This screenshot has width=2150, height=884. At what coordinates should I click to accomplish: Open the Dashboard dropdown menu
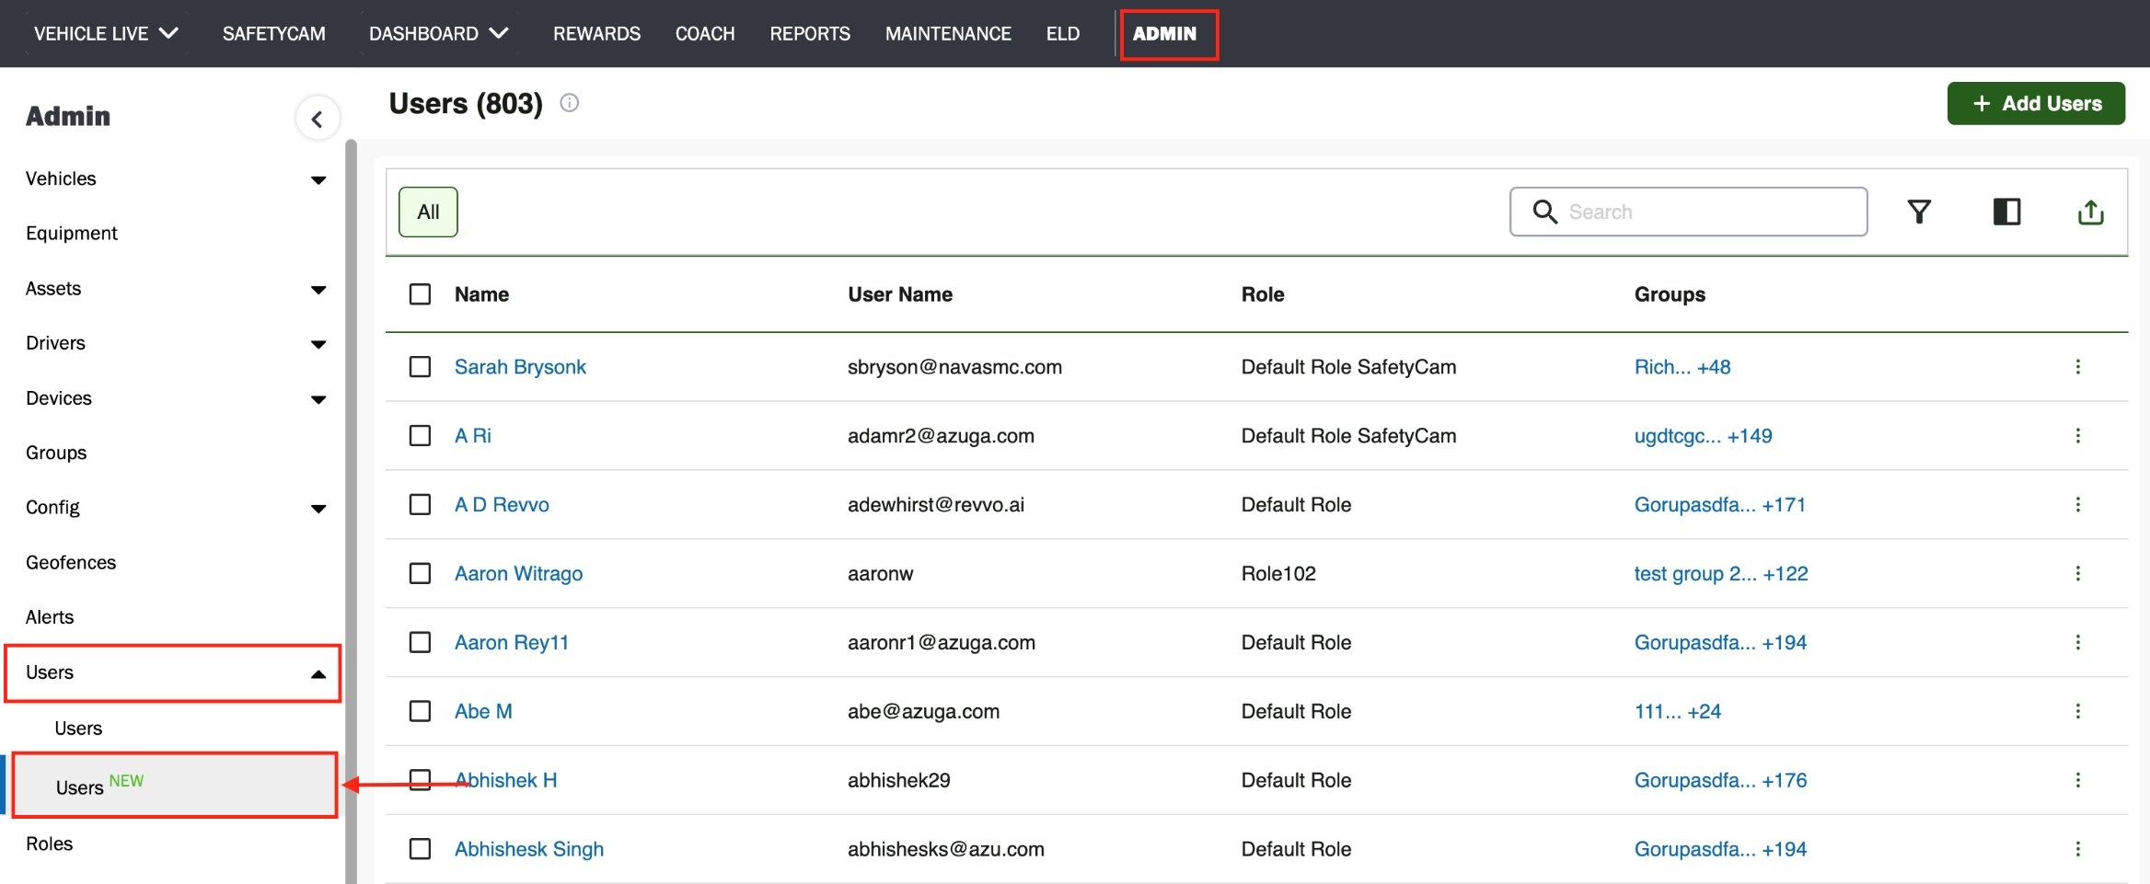click(x=439, y=34)
